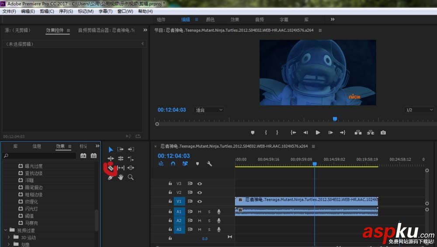Expand the 3D 运动 folder
437x247 pixels.
point(9,237)
